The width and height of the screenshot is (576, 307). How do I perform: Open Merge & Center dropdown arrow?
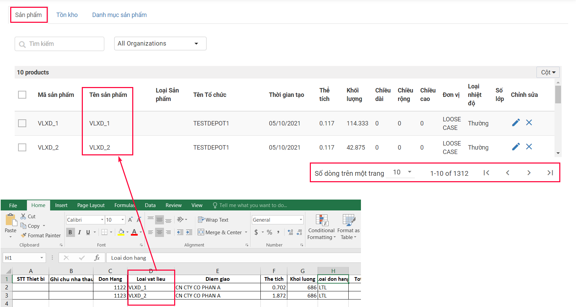click(x=246, y=233)
